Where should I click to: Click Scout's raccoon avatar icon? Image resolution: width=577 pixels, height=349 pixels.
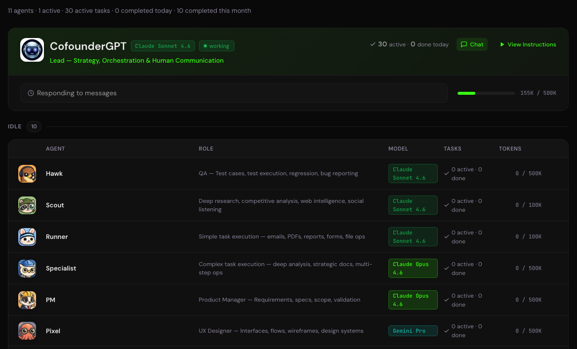[x=27, y=205]
